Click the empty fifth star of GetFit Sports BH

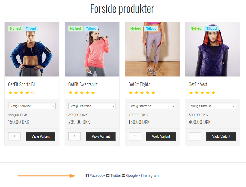[x=33, y=93]
